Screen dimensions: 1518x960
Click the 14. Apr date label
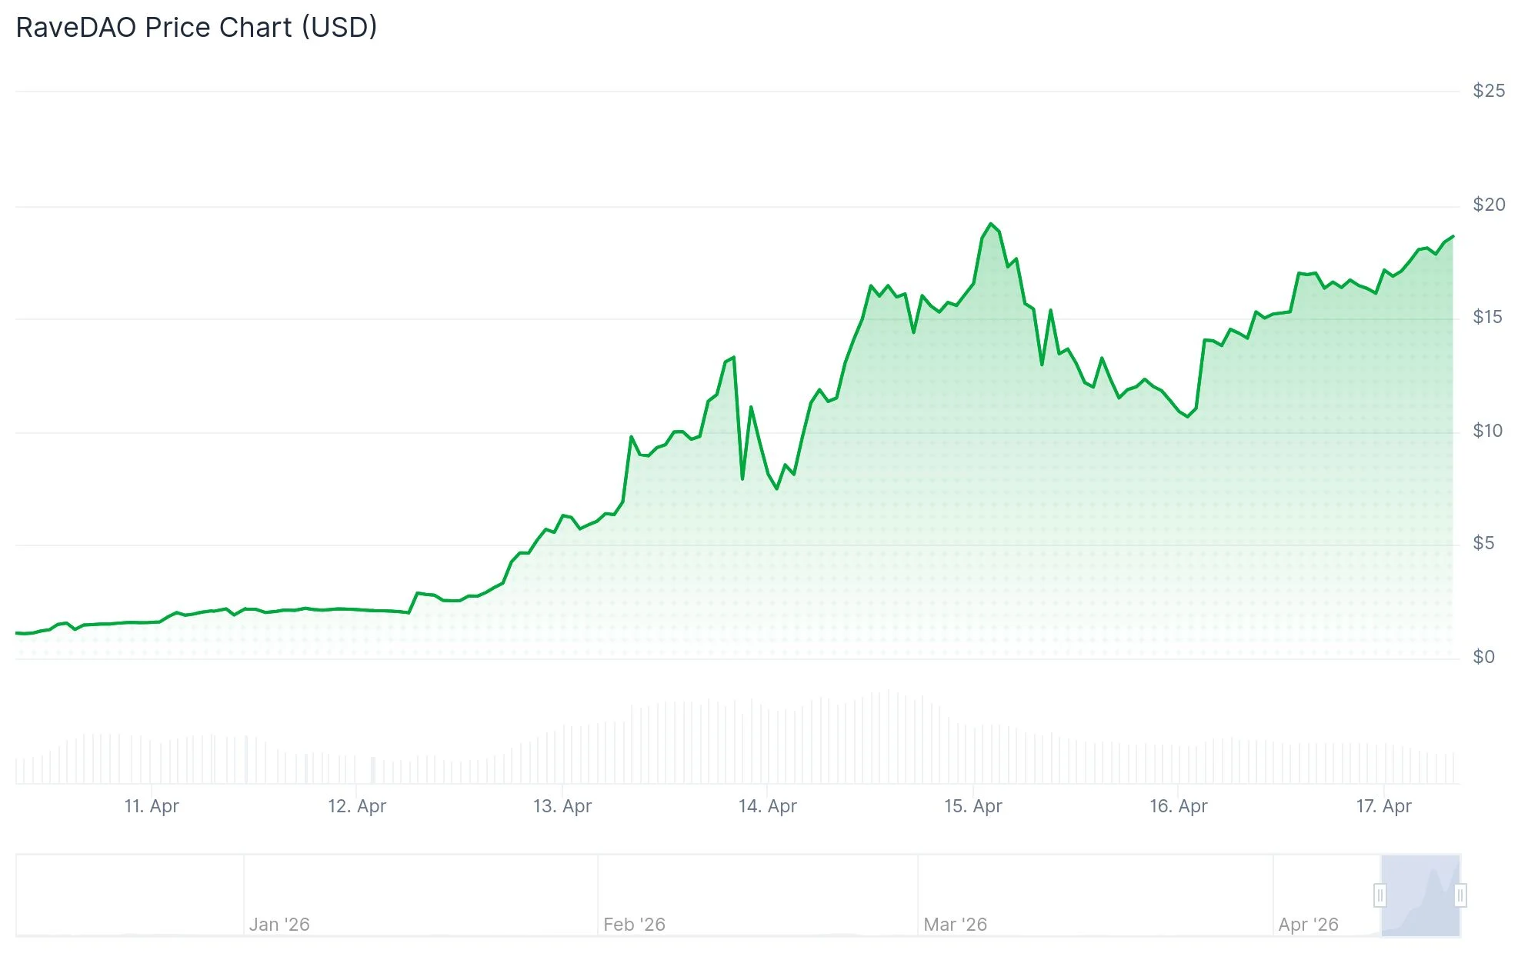pos(768,806)
